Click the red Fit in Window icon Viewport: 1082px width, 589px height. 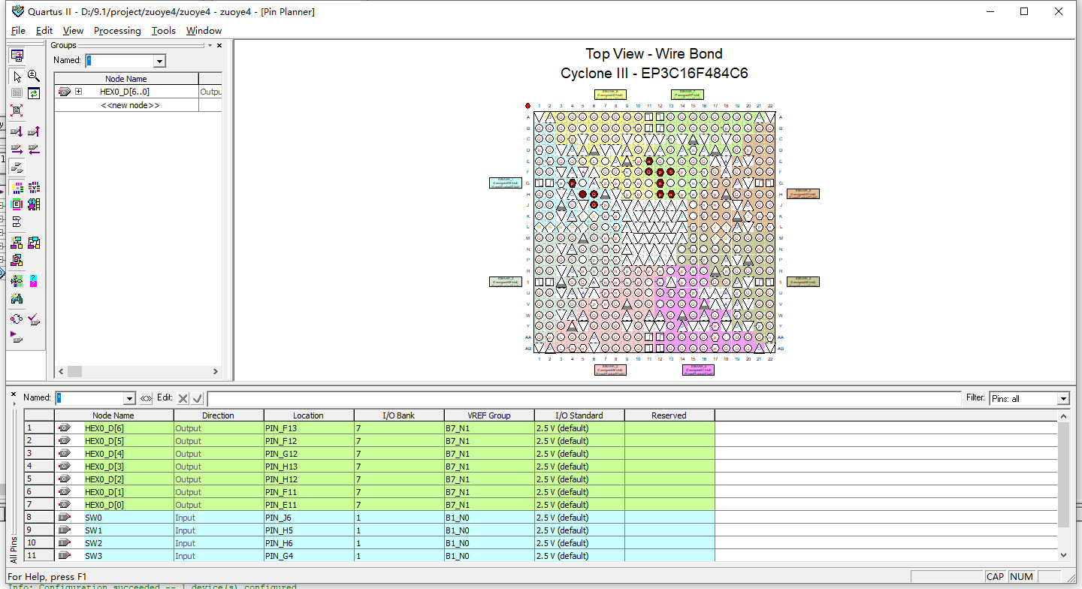[17, 110]
